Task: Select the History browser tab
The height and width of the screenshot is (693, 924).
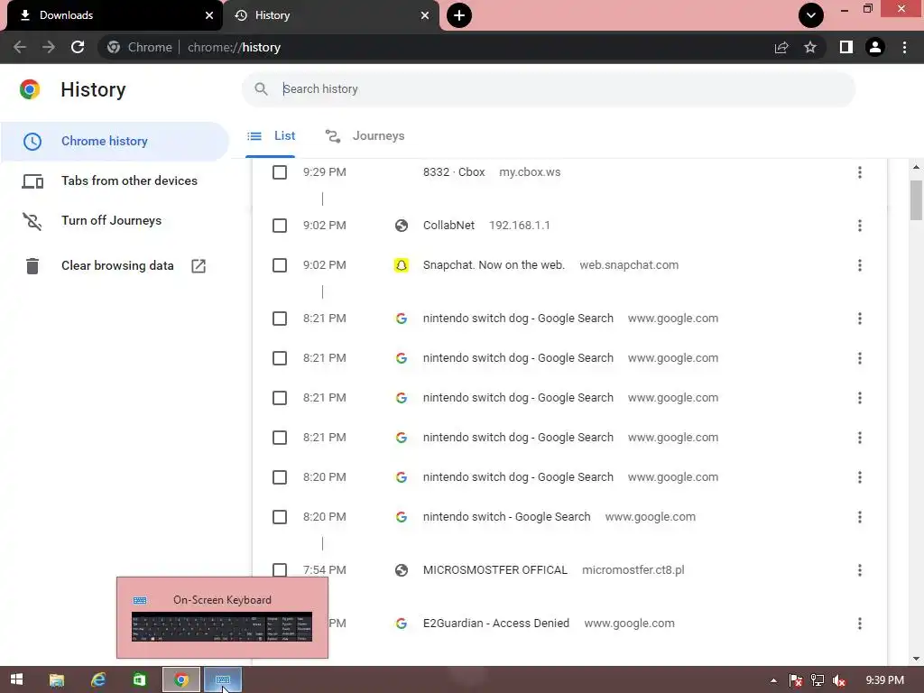Action: pos(331,15)
